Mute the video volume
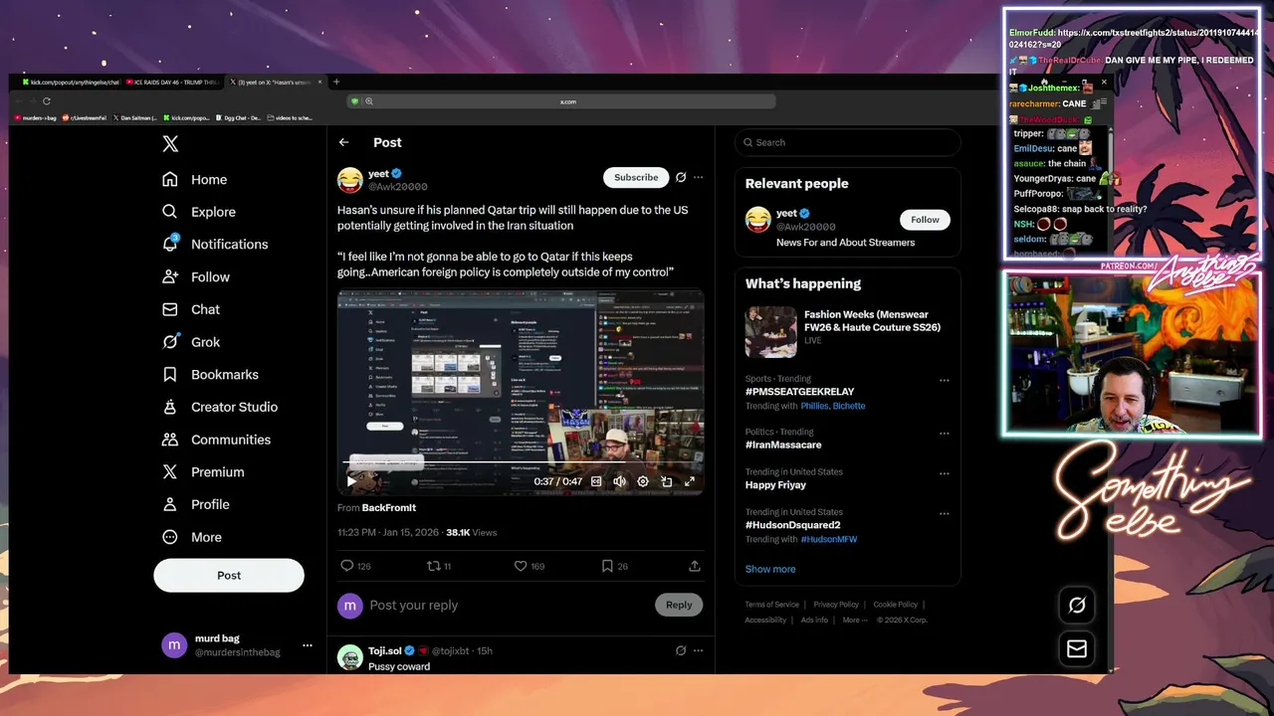 [619, 481]
